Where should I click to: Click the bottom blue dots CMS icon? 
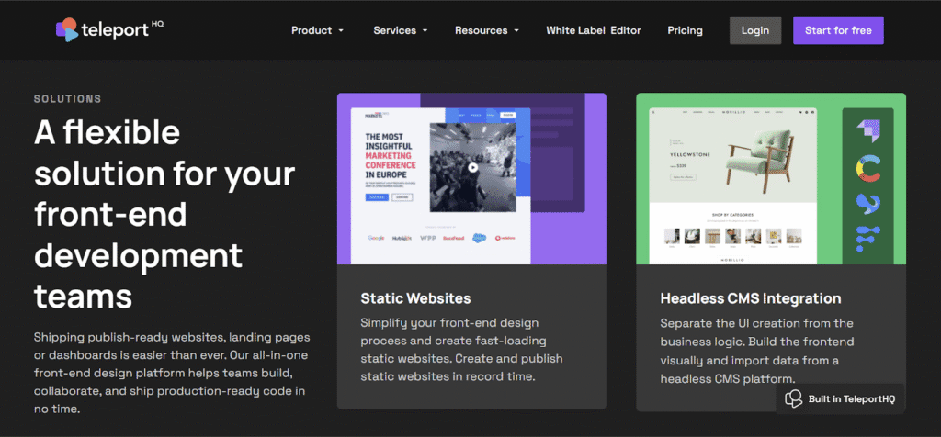867,238
